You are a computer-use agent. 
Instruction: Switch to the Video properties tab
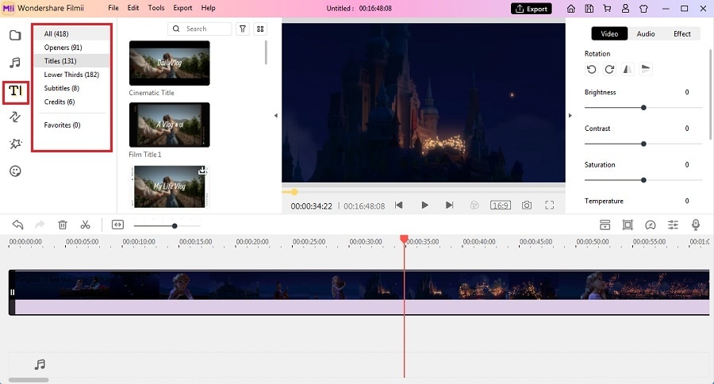point(609,33)
